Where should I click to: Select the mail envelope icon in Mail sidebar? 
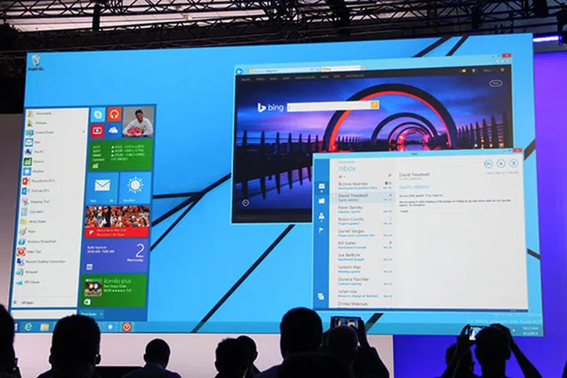coord(322,186)
